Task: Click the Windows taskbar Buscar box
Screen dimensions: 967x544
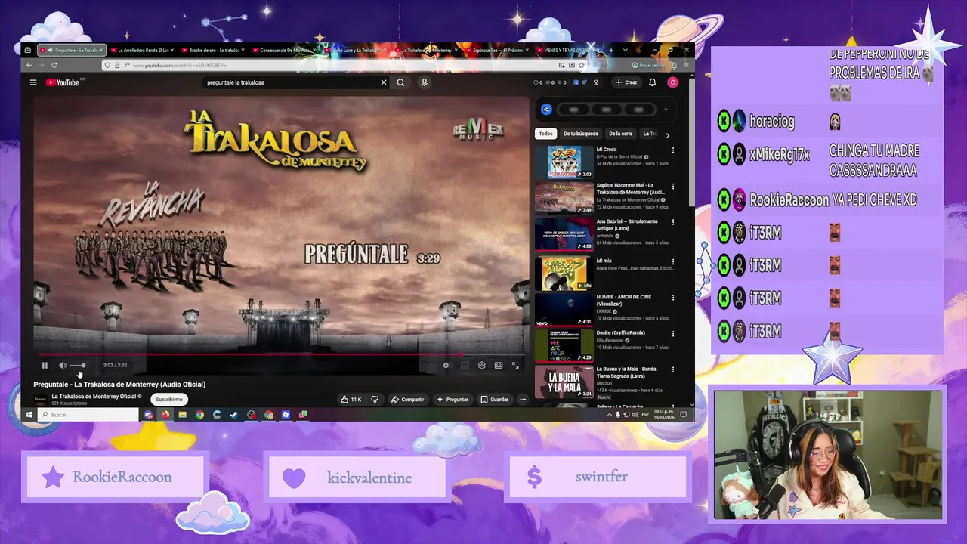Action: click(x=88, y=415)
